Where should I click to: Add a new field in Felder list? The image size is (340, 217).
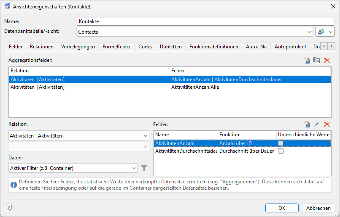[x=307, y=124]
